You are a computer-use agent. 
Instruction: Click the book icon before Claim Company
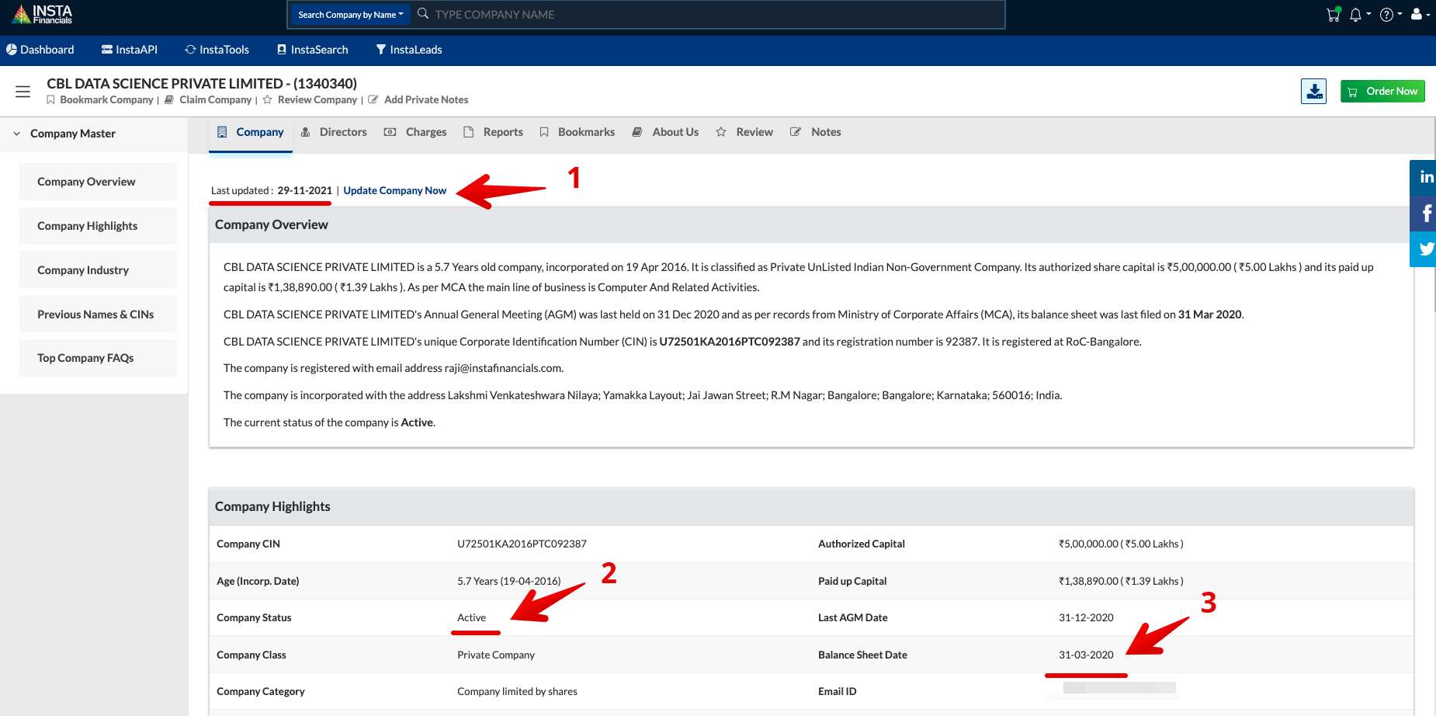click(169, 99)
